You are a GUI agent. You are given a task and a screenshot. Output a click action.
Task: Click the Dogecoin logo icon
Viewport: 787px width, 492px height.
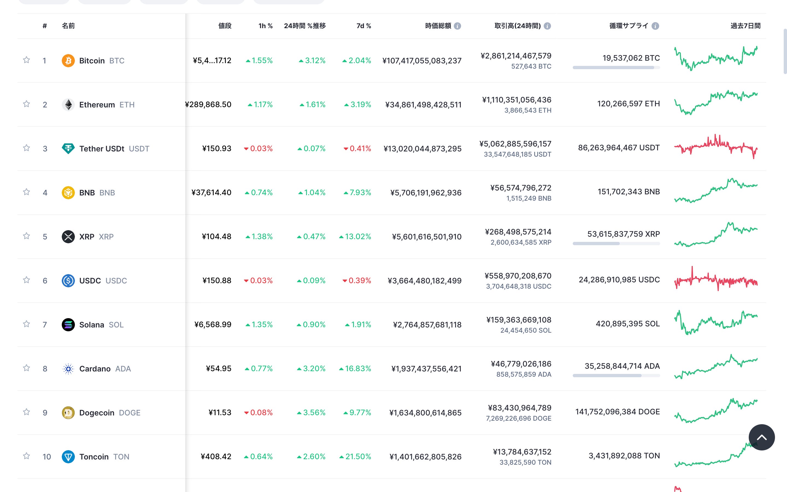point(68,413)
